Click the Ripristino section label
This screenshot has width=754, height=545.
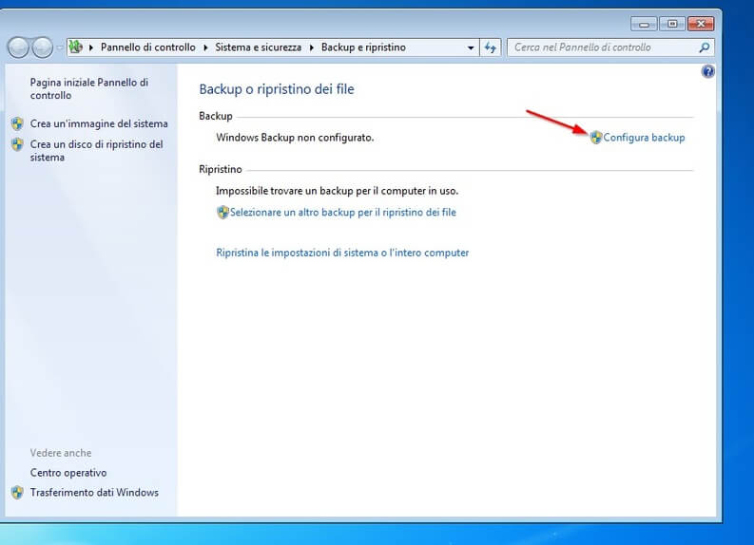tap(221, 169)
